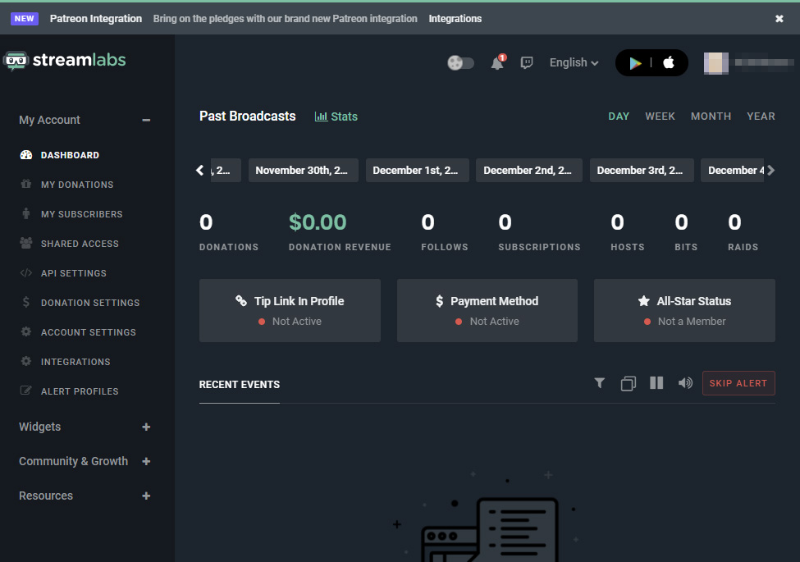Pause the alert queue

656,383
